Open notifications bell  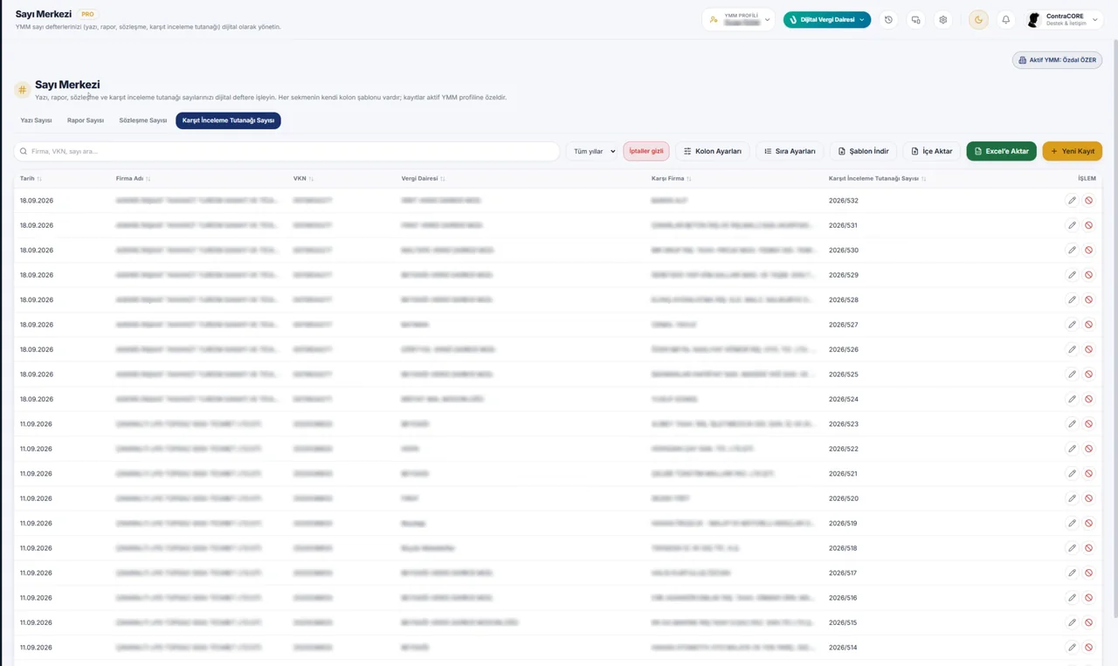pyautogui.click(x=1005, y=19)
